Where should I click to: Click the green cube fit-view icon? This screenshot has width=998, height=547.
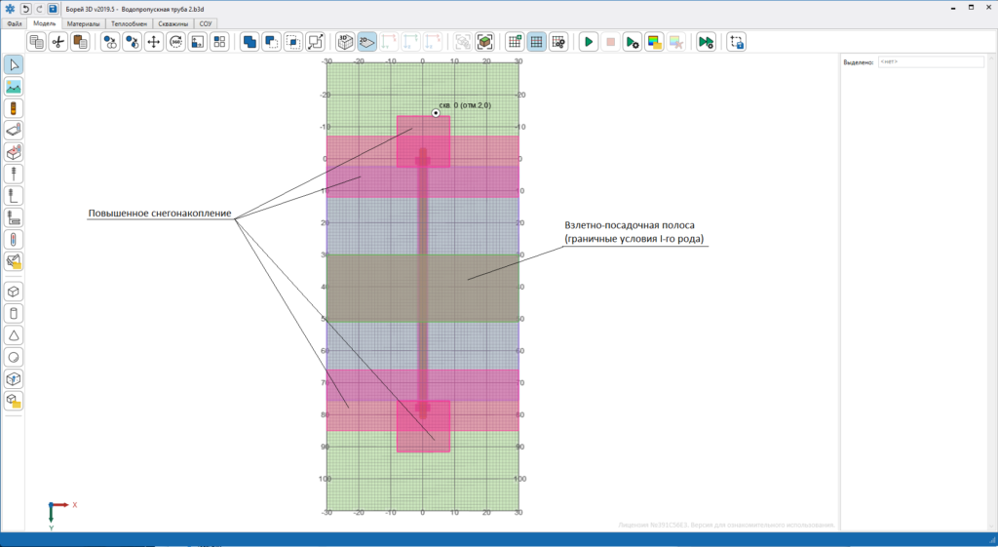[x=485, y=42]
